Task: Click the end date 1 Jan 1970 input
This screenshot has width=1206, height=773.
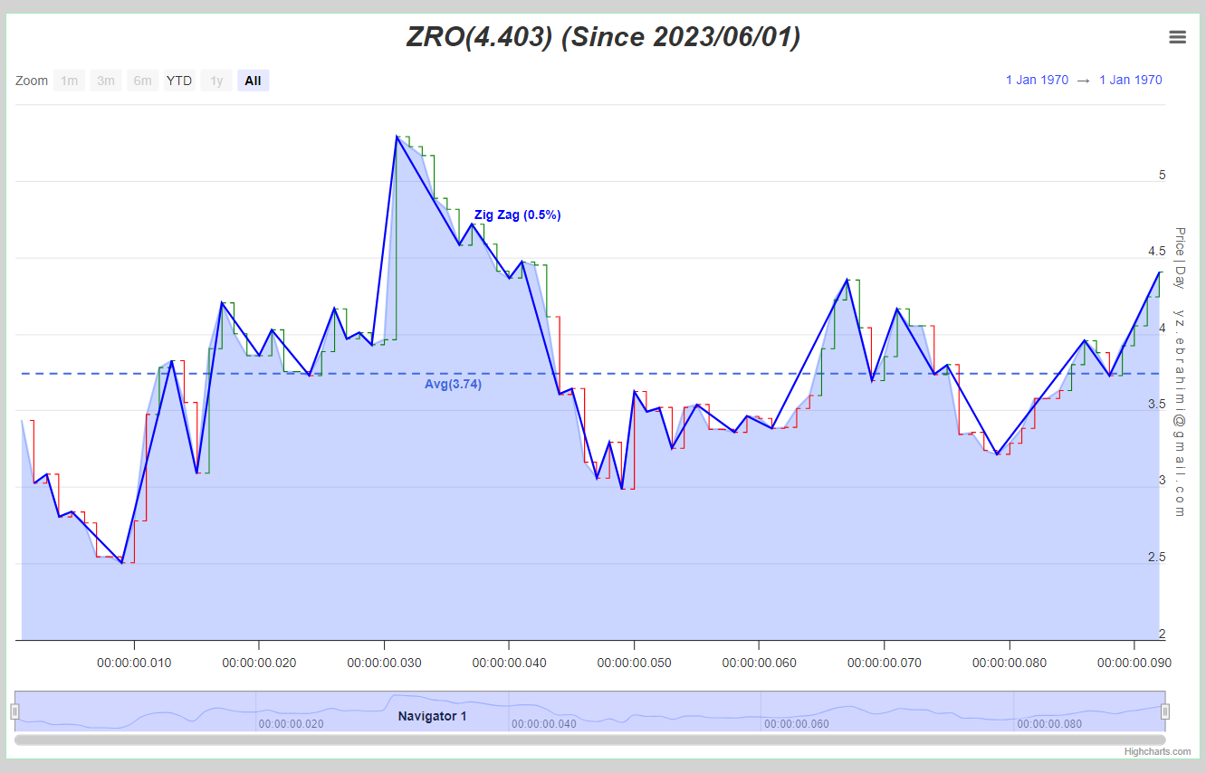Action: coord(1131,80)
